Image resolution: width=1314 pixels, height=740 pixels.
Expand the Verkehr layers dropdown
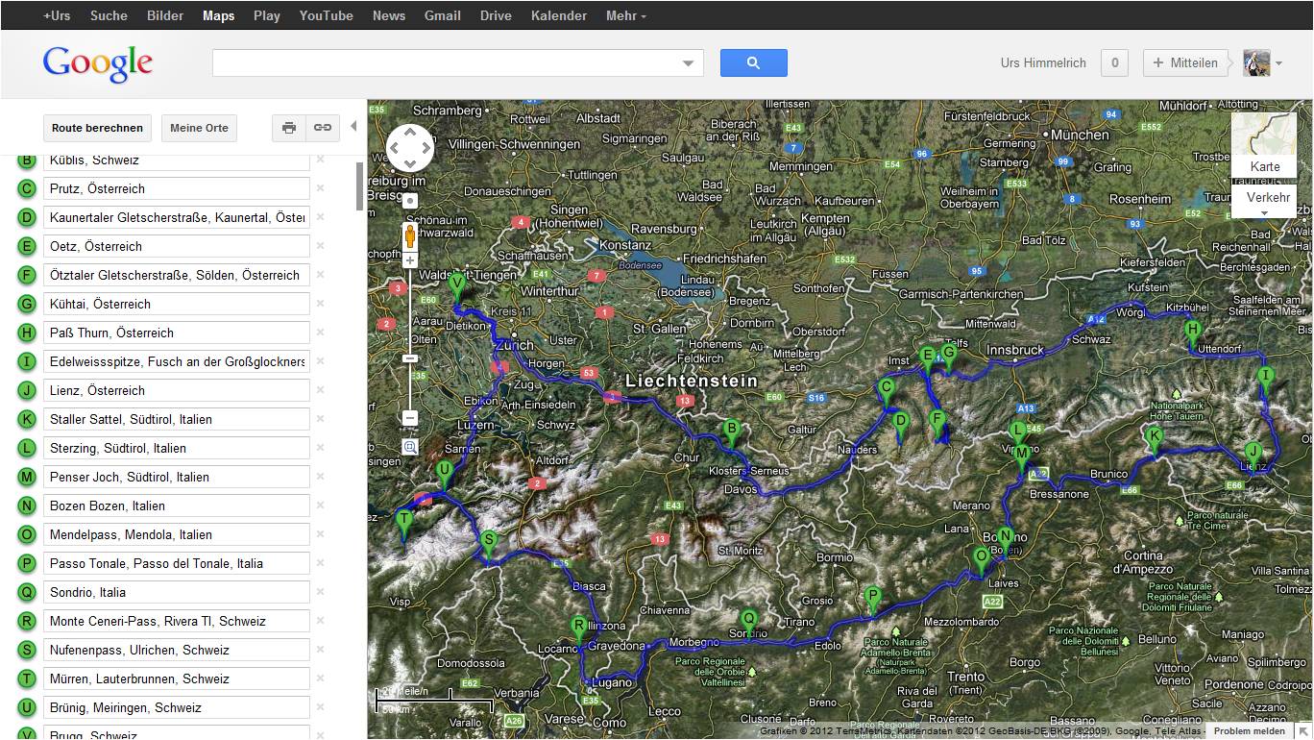(1264, 202)
